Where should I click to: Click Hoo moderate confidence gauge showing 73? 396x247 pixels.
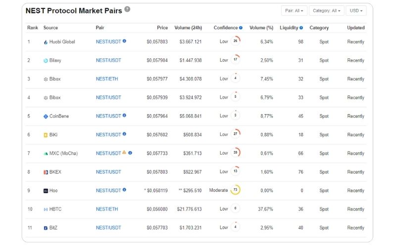(x=236, y=190)
